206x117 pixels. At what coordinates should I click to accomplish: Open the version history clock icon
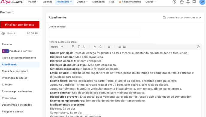pos(198,47)
